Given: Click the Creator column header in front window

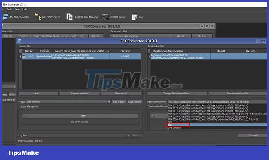Looking at the screenshot, I should point(44,51).
